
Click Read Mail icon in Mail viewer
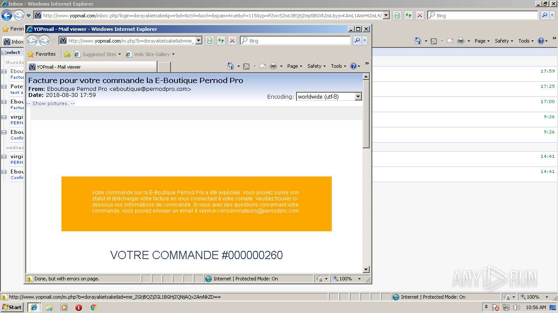(x=263, y=66)
